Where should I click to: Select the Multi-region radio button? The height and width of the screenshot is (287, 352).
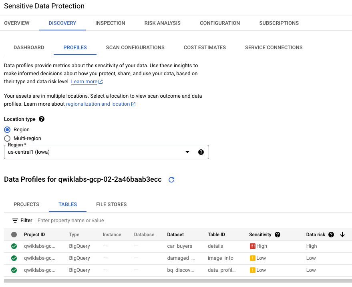7,138
